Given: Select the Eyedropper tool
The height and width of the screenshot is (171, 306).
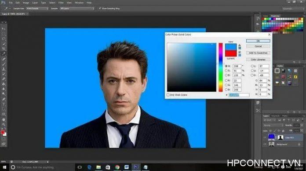Looking at the screenshot, I should pos(4,54).
